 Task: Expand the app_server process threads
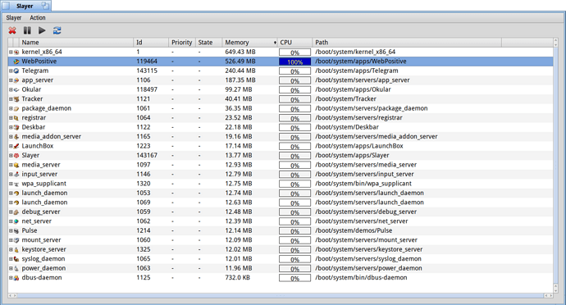(x=11, y=80)
